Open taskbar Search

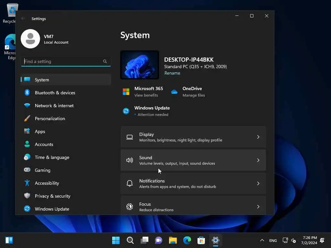130,240
